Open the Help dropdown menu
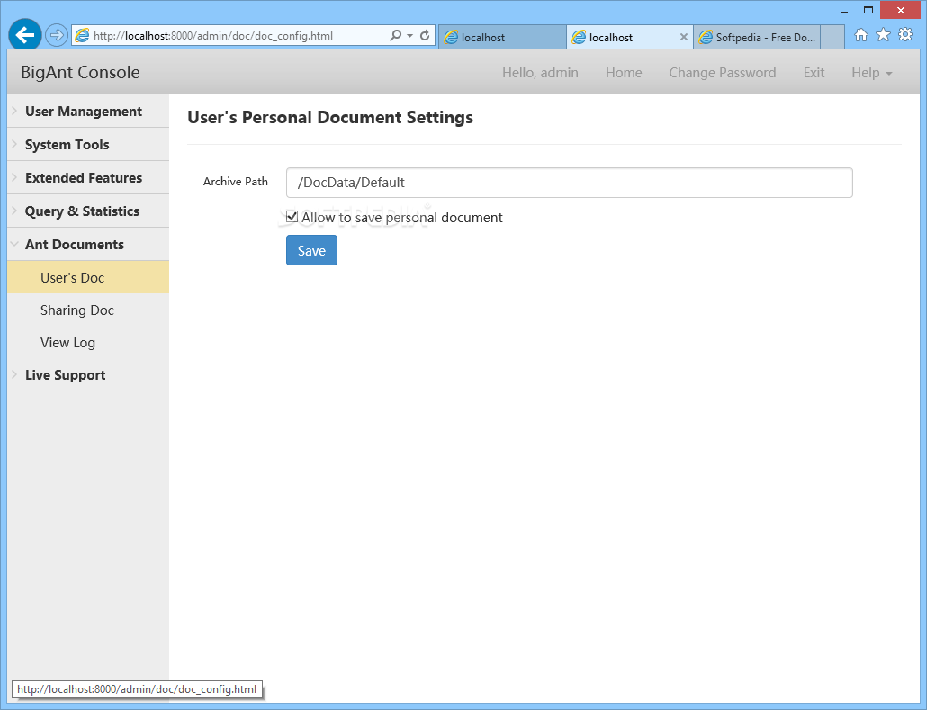The width and height of the screenshot is (927, 710). click(x=871, y=73)
